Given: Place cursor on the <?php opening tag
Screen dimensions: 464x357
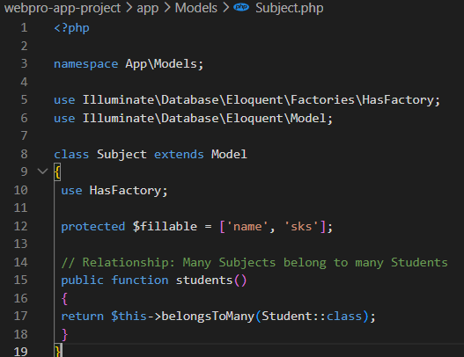Looking at the screenshot, I should tap(71, 28).
